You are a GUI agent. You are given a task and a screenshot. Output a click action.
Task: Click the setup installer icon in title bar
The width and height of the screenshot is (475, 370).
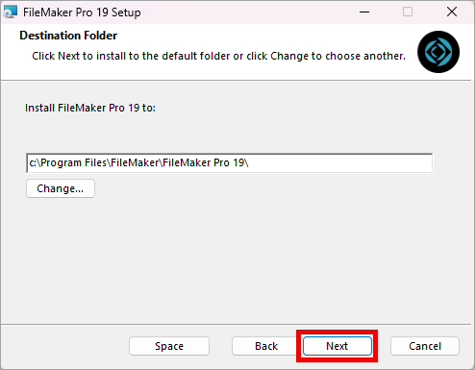coord(11,12)
